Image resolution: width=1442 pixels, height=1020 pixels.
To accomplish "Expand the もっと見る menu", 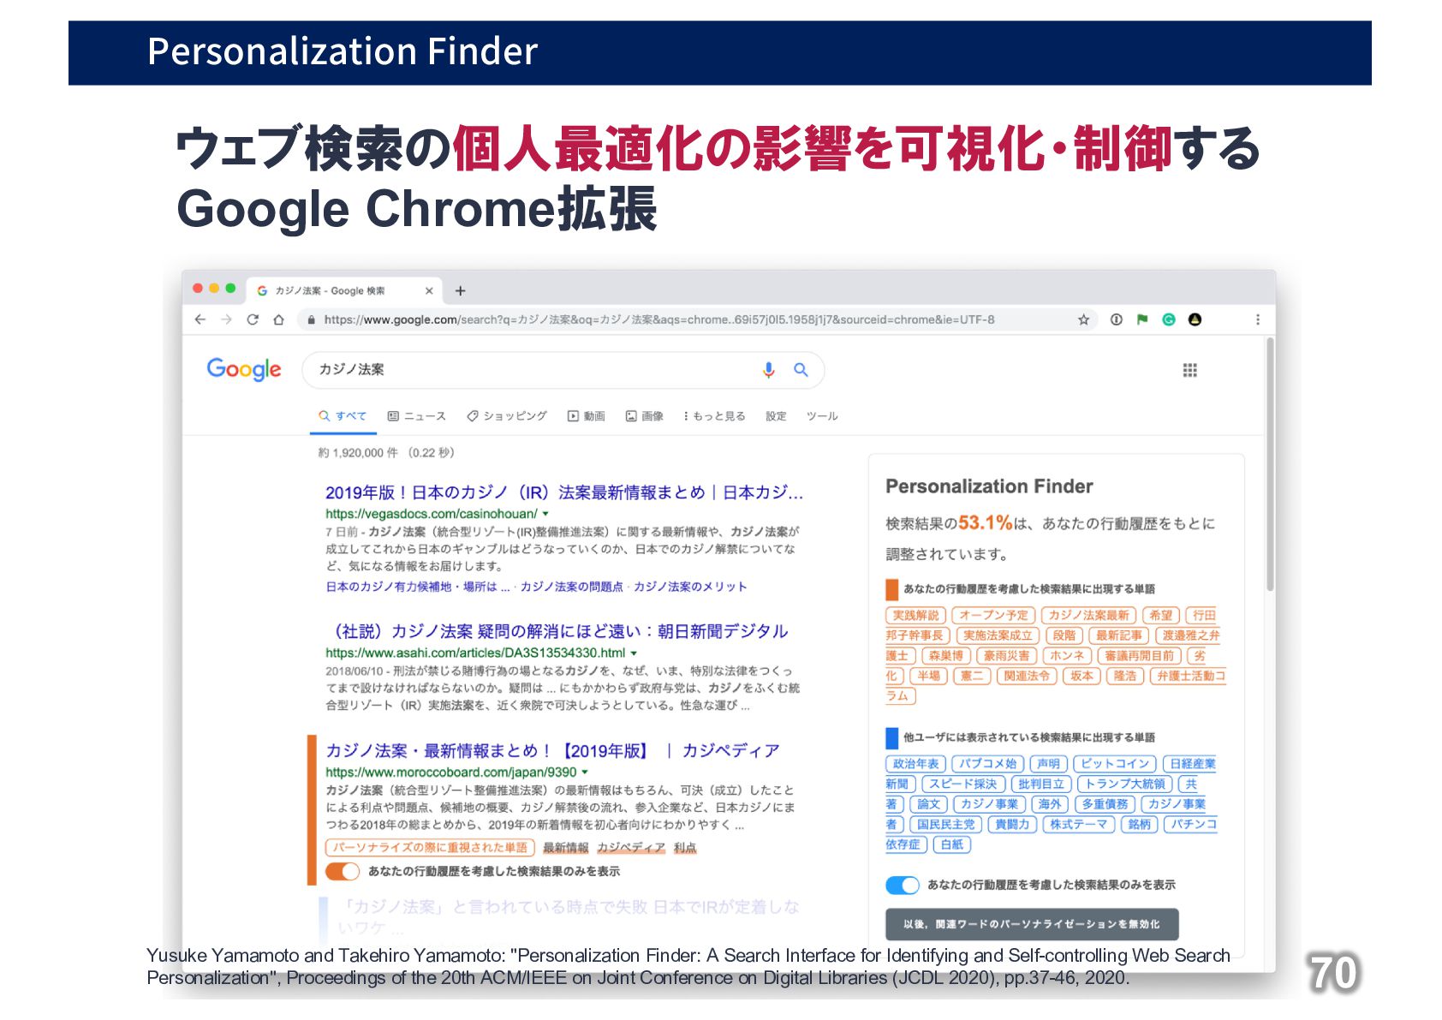I will [x=714, y=416].
